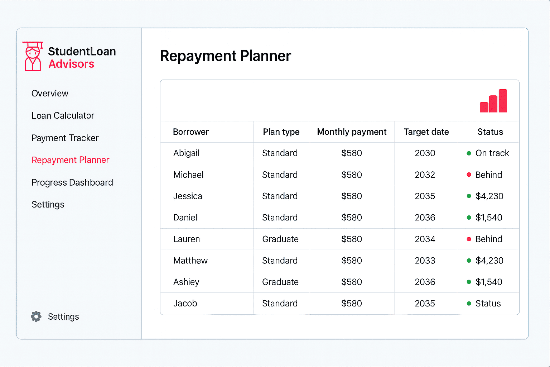This screenshot has width=550, height=367.
Task: Click the bottom Settings label beside gear
Action: (63, 317)
